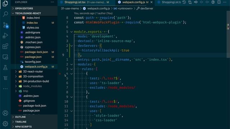
Task: Open file history timeline icon in editor toolbar
Action: coord(184,2)
